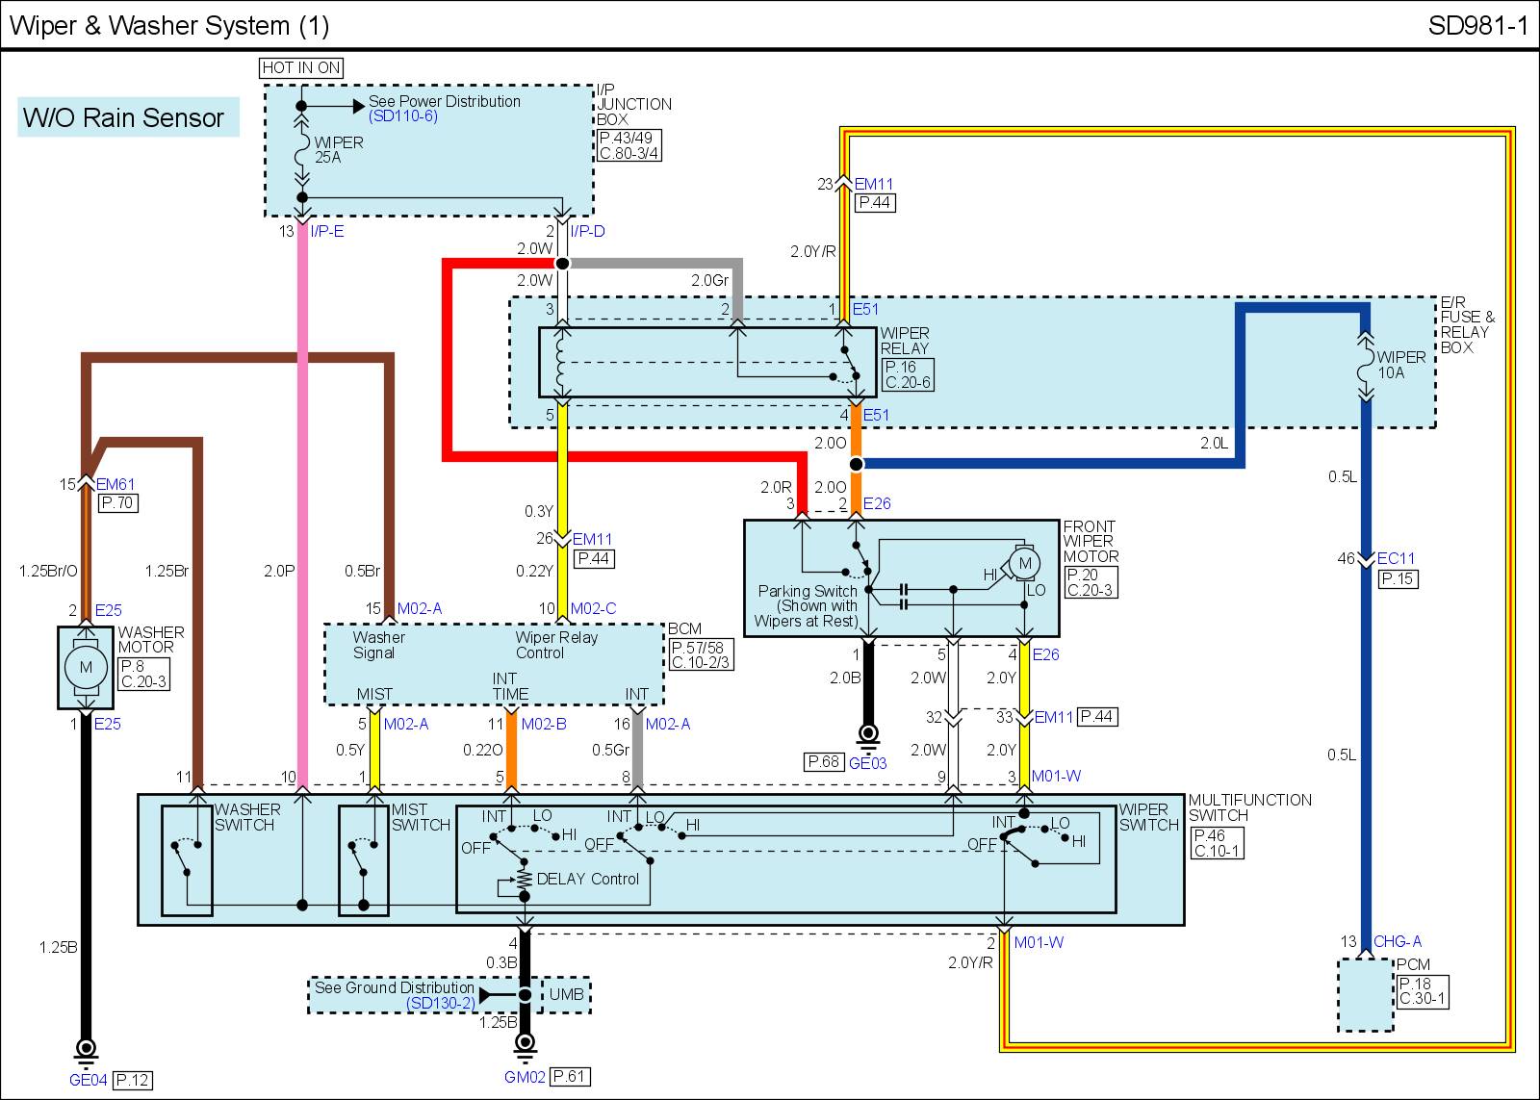Select the M02-C connector label

593,608
